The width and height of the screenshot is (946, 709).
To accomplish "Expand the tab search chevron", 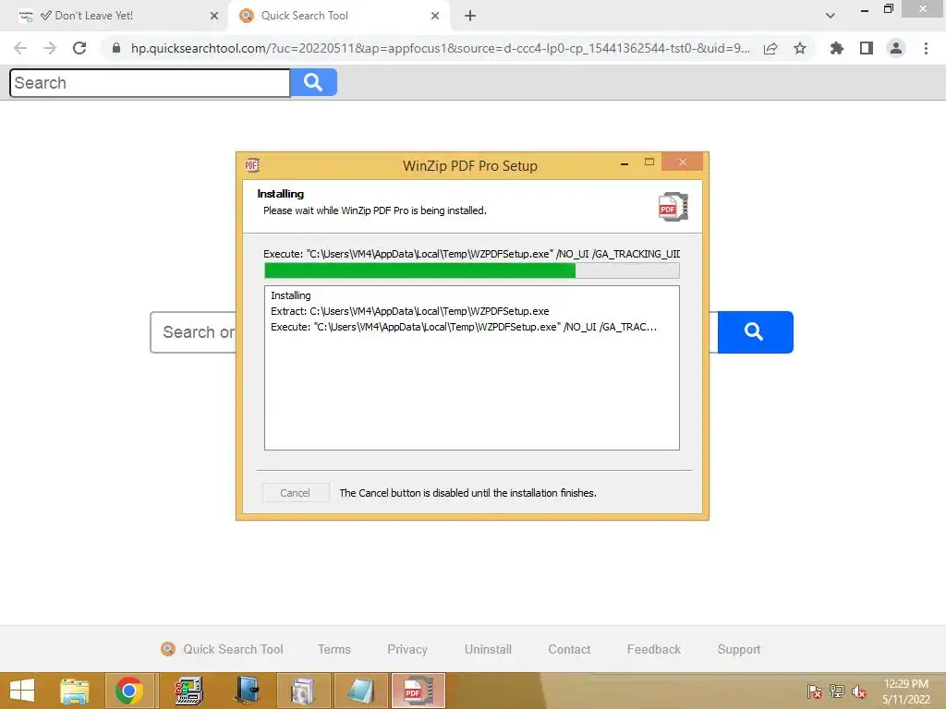I will click(x=831, y=16).
